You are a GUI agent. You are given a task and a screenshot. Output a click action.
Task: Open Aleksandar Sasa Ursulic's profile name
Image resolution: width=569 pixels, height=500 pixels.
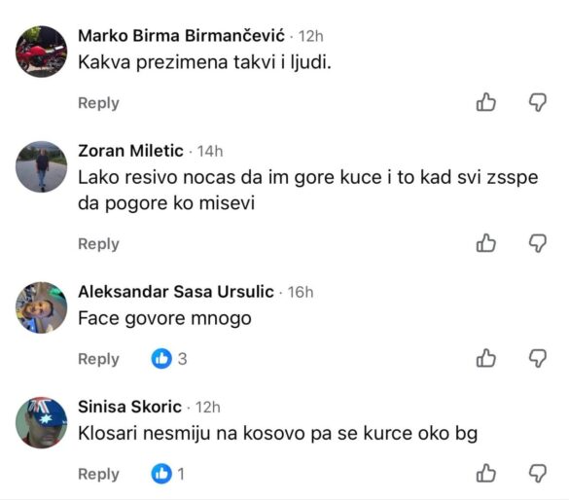(176, 292)
